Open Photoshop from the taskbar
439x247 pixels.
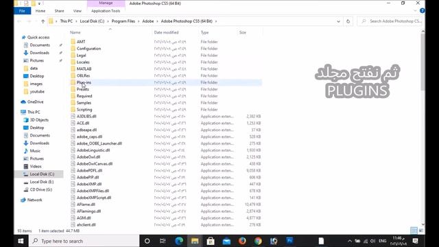289,241
